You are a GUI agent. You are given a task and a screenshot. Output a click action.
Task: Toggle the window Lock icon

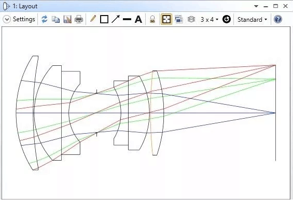pyautogui.click(x=152, y=19)
